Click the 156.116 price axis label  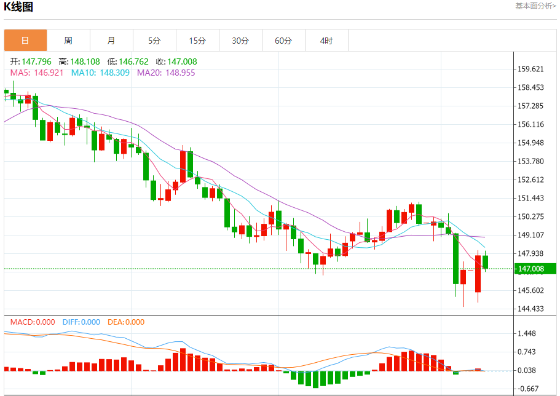(x=530, y=124)
